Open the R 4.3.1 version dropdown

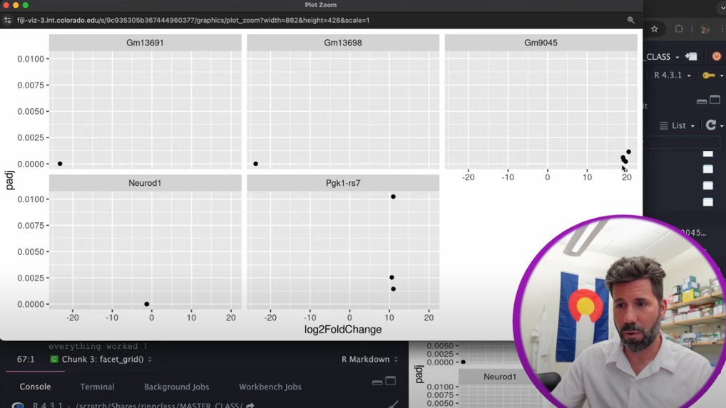(672, 75)
